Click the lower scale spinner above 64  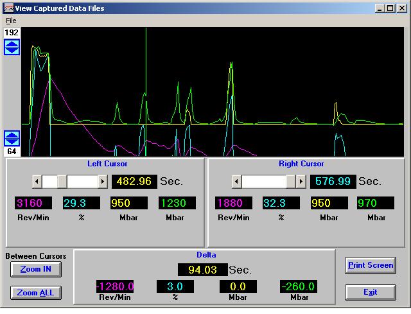point(12,138)
